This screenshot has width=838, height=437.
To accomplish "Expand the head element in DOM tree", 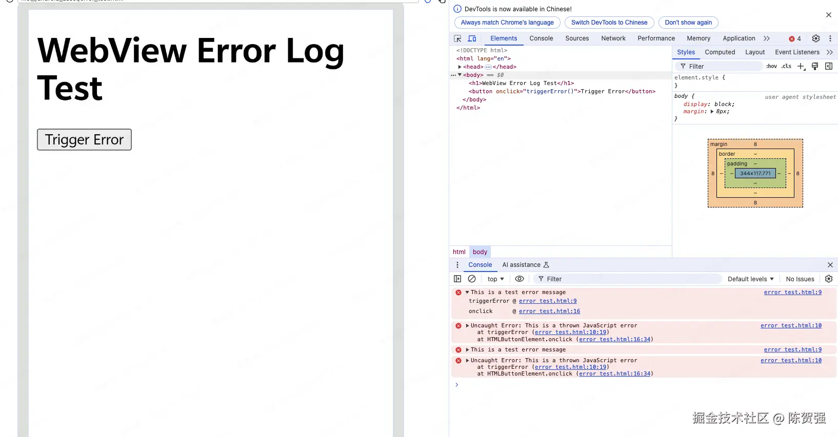I will click(460, 67).
